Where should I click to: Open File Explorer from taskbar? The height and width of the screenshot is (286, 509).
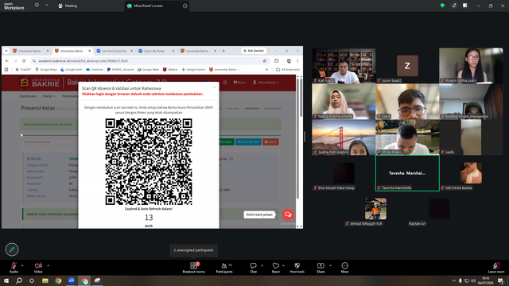[x=45, y=280]
